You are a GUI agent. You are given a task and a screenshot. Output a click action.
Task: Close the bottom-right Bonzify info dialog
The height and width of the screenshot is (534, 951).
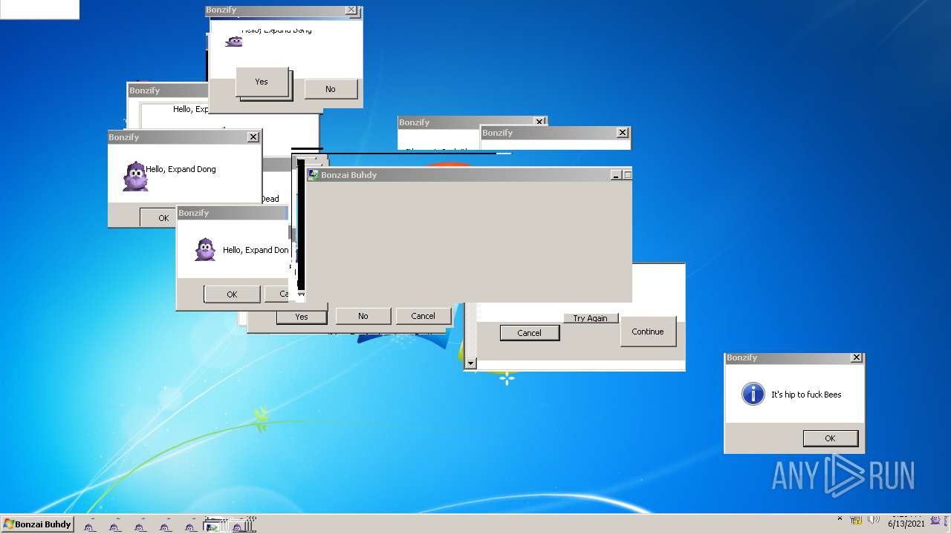tap(857, 357)
